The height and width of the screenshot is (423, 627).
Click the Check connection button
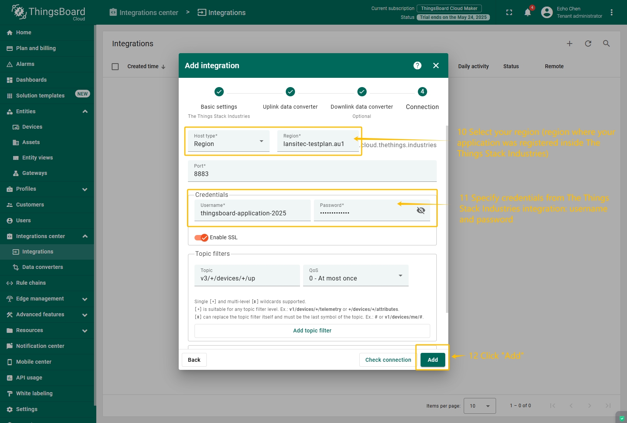(388, 360)
